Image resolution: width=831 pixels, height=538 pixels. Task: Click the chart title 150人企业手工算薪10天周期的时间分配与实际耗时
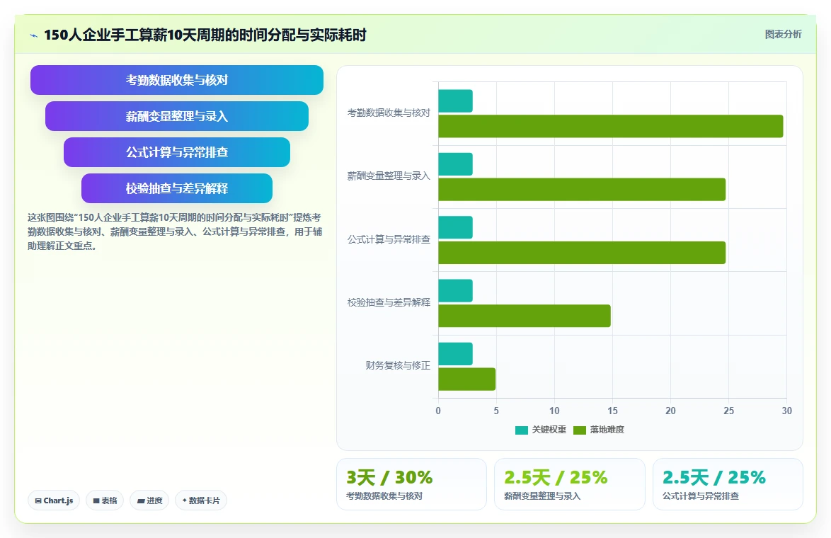point(205,35)
